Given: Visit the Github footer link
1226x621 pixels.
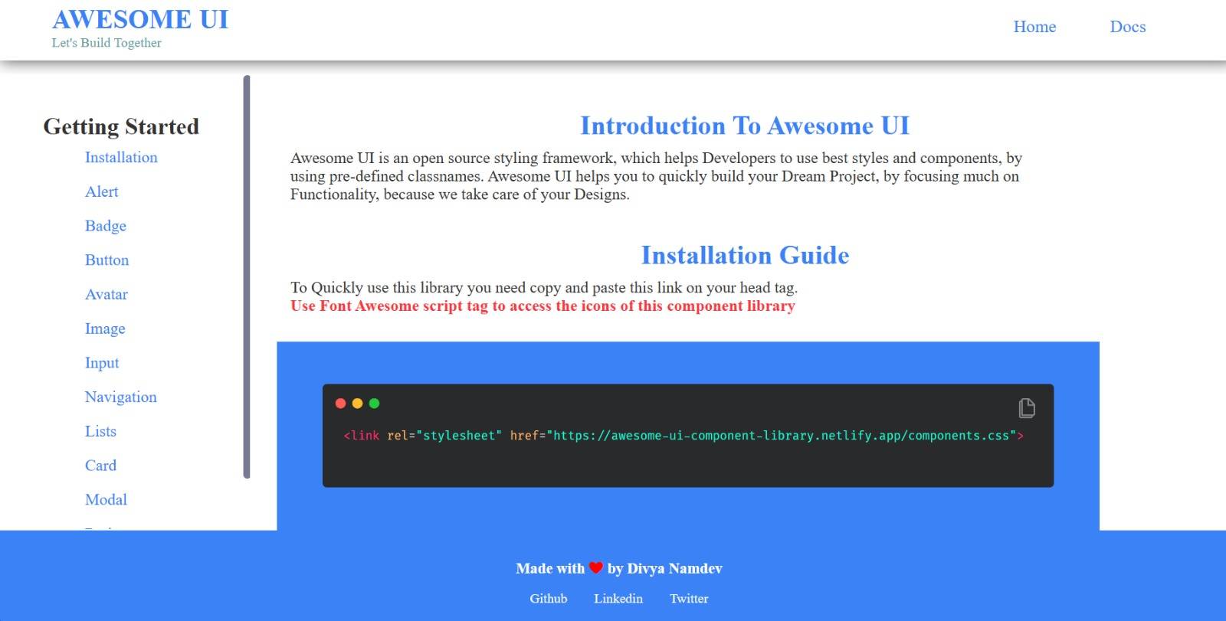Looking at the screenshot, I should 549,599.
